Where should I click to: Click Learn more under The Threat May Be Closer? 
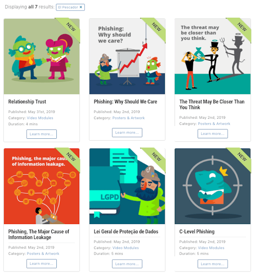coord(213,134)
